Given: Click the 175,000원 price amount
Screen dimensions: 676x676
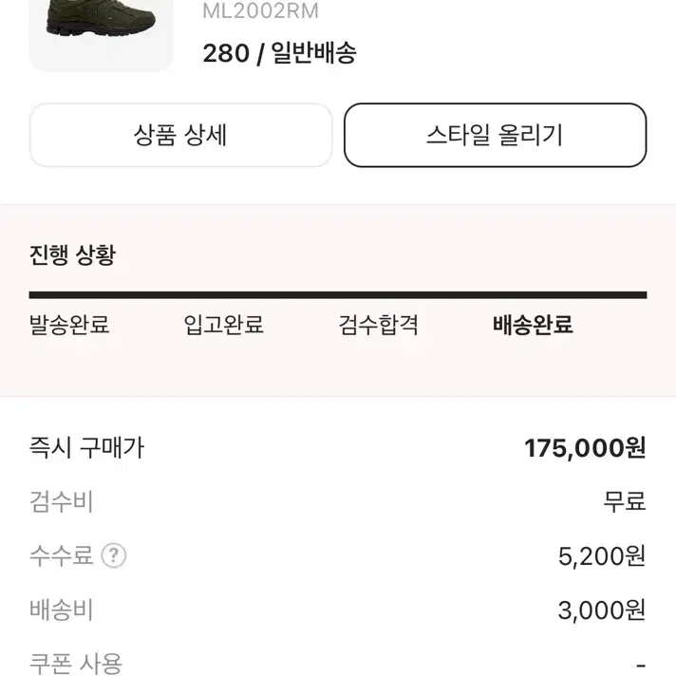Looking at the screenshot, I should coord(585,448).
